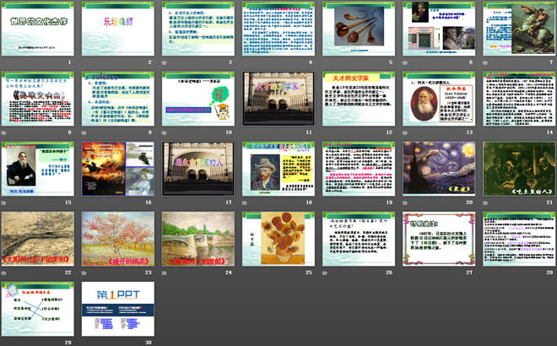Select slide 20 showing Starry Night painting
Viewport: 557px width, 346px height.
point(439,169)
